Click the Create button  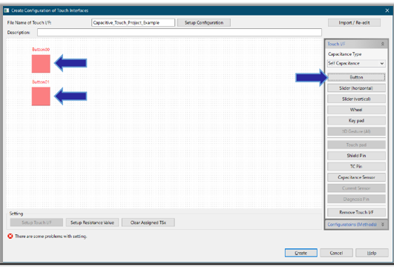pyautogui.click(x=301, y=253)
